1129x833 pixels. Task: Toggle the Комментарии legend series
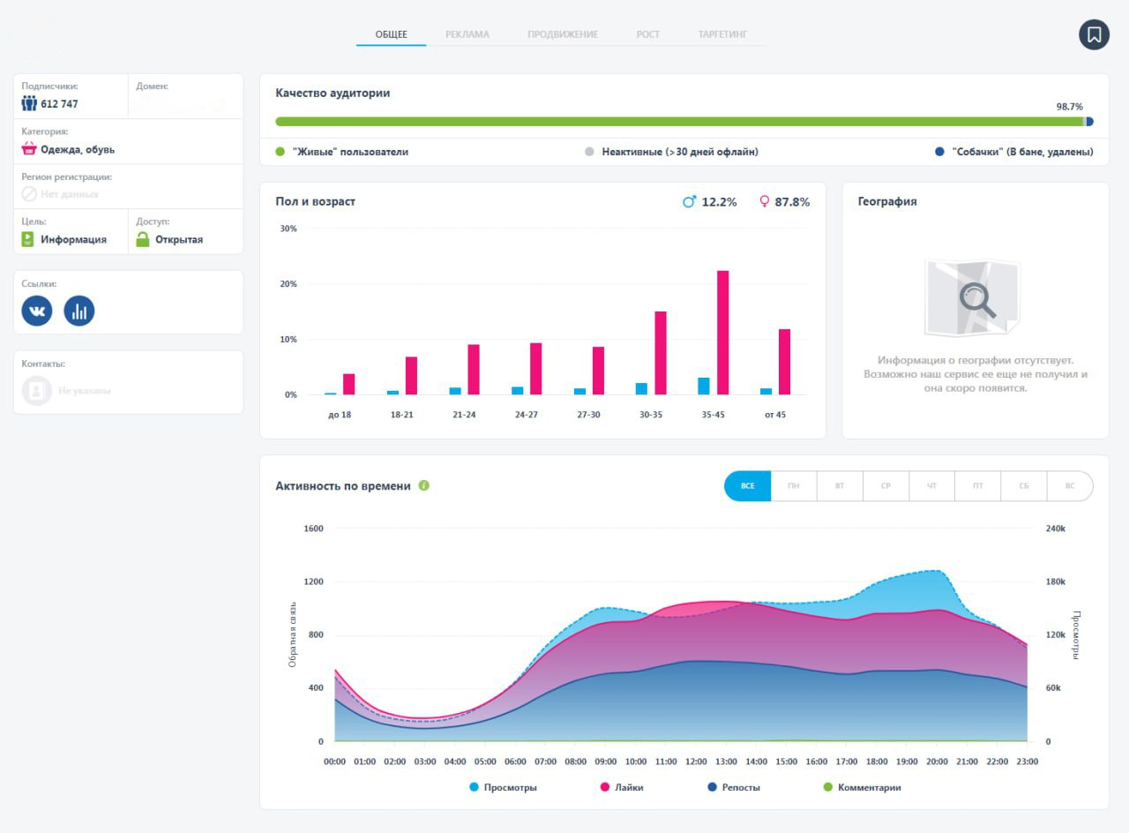862,787
